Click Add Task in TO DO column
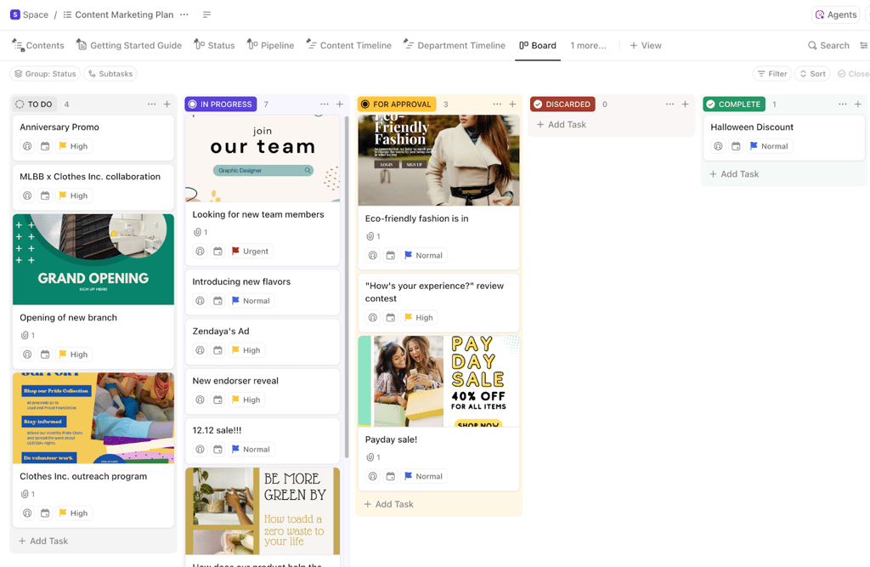870x567 pixels. click(43, 541)
